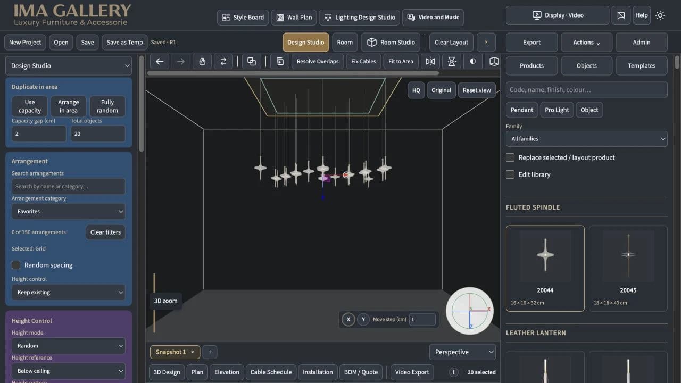Close the Snapshot 1 tab with its x
Viewport: 681px width, 383px height.
tap(193, 352)
